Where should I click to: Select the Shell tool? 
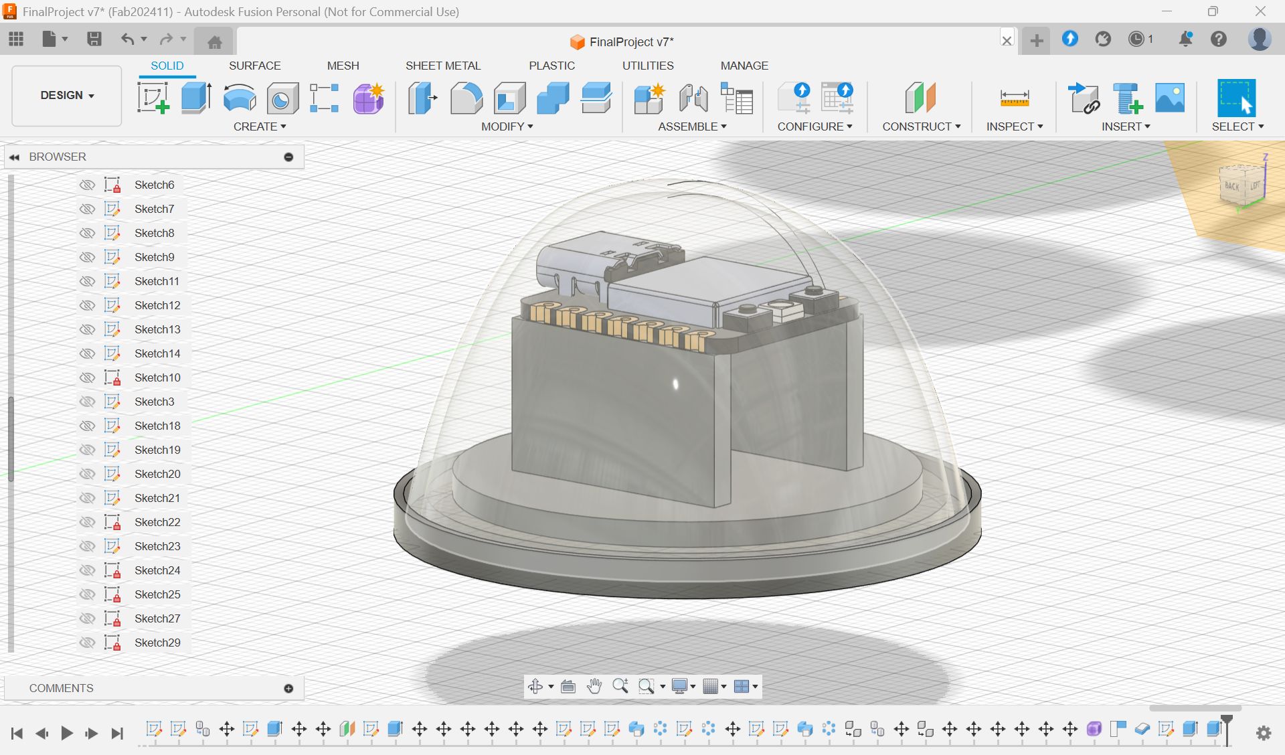509,98
